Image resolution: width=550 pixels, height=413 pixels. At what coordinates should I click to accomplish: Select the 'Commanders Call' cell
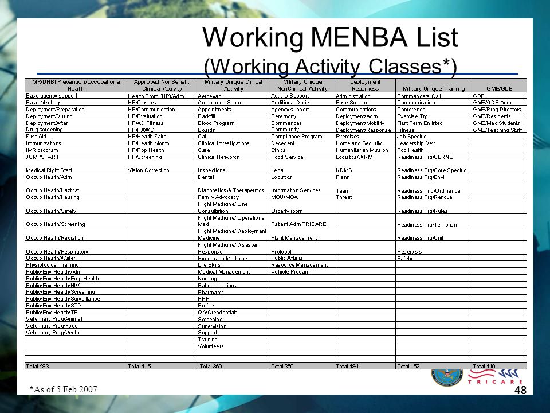click(x=434, y=96)
